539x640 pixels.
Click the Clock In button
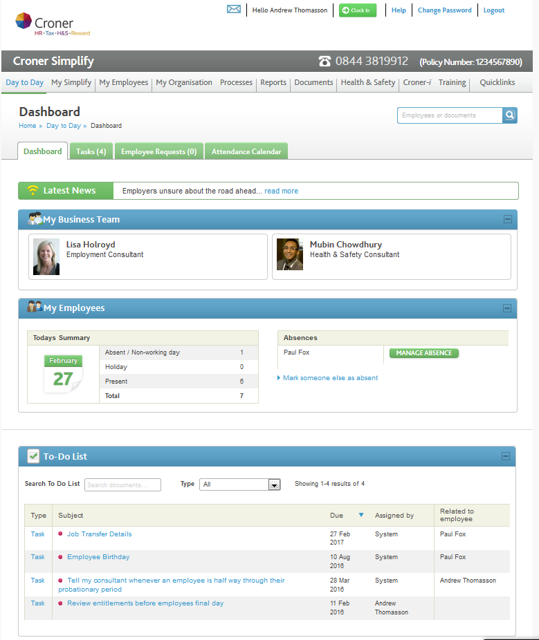click(x=358, y=10)
